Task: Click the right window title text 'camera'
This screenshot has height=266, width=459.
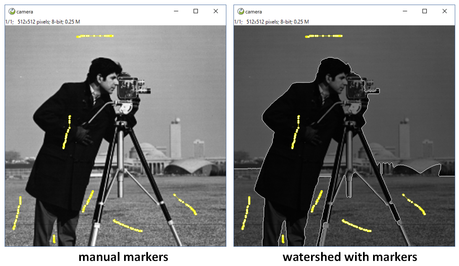Action: point(254,12)
